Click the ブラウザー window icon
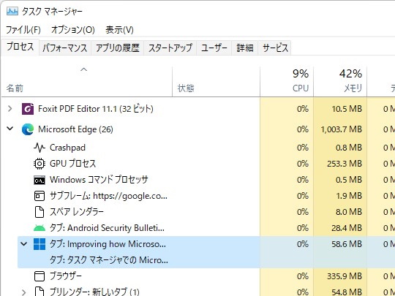 pyautogui.click(x=39, y=276)
